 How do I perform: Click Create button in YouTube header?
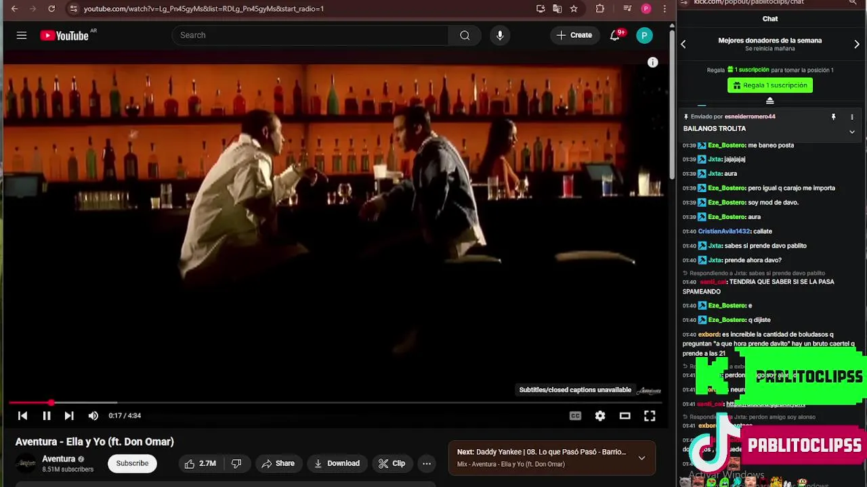point(574,35)
